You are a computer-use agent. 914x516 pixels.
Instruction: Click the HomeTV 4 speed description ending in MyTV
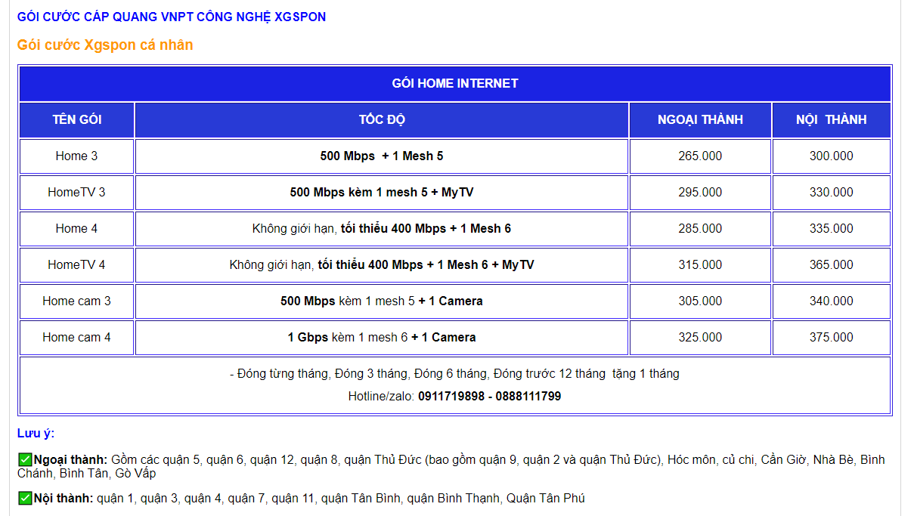[382, 264]
